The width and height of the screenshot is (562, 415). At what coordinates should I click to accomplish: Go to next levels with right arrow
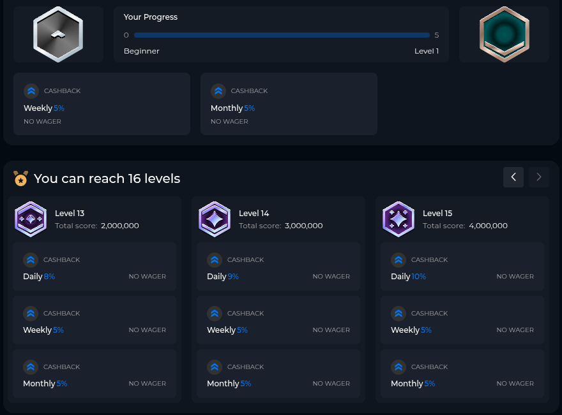point(539,177)
